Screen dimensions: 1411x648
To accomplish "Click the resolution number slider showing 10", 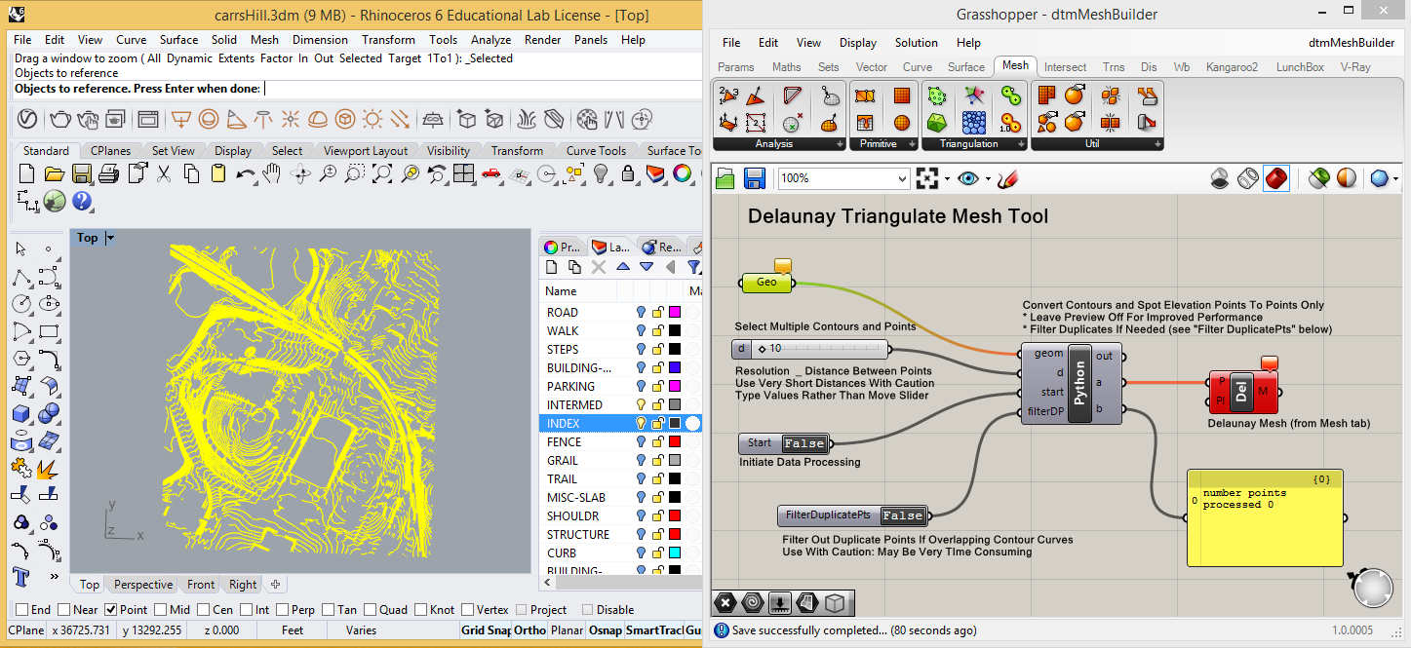I will [810, 349].
